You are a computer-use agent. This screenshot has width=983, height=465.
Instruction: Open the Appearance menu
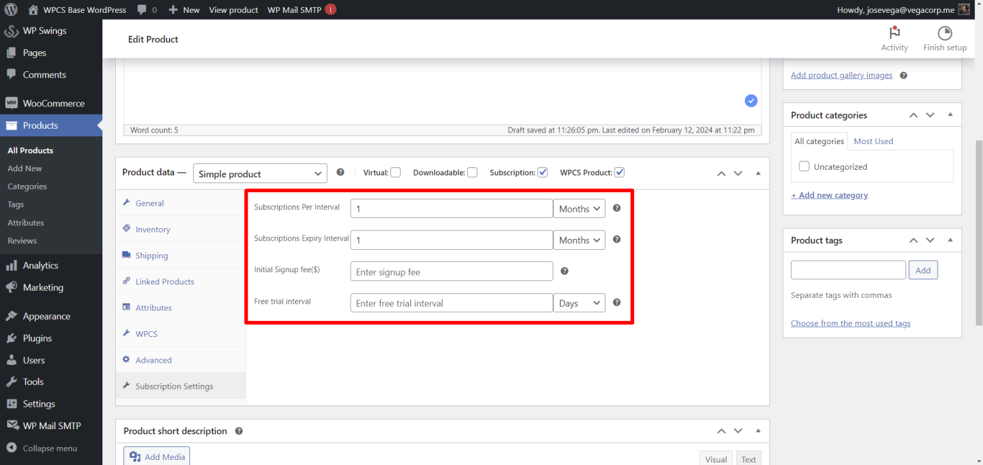tap(45, 316)
